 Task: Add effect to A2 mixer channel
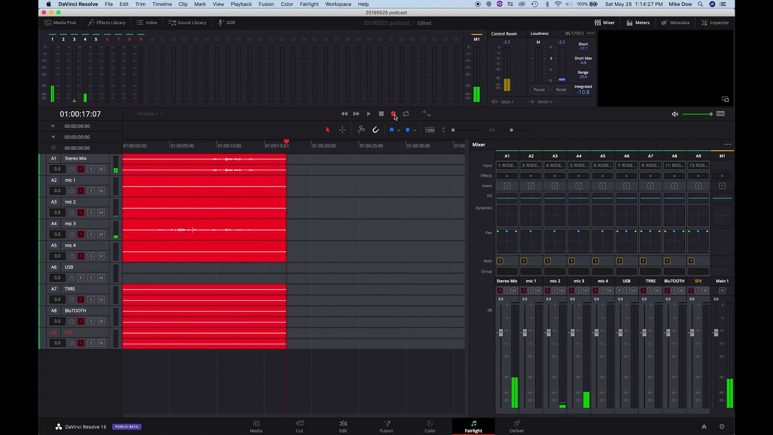[x=531, y=176]
